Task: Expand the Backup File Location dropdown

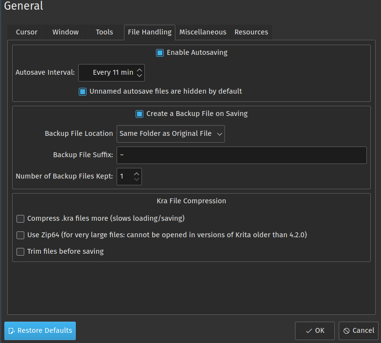Action: tap(170, 133)
